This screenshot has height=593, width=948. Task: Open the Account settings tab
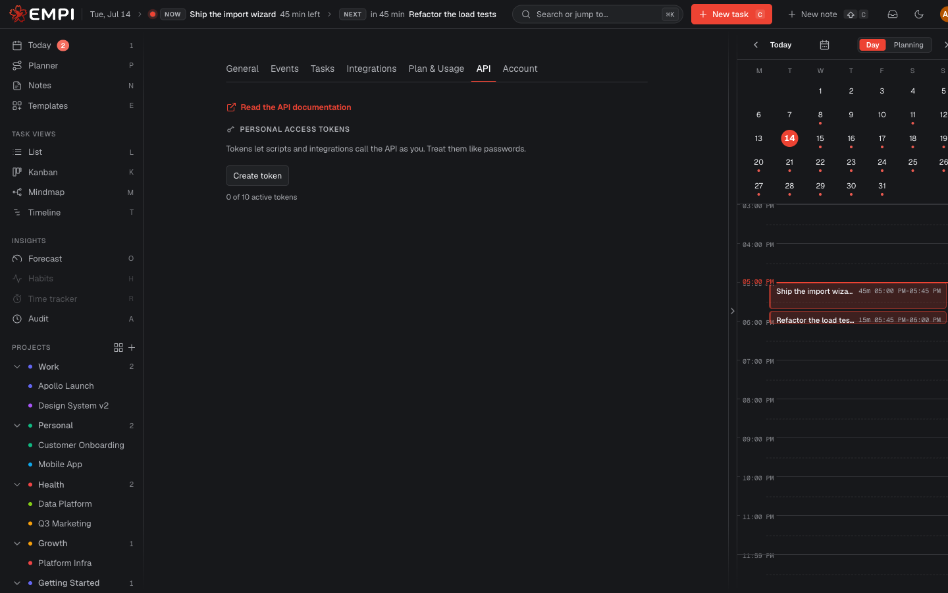(520, 69)
